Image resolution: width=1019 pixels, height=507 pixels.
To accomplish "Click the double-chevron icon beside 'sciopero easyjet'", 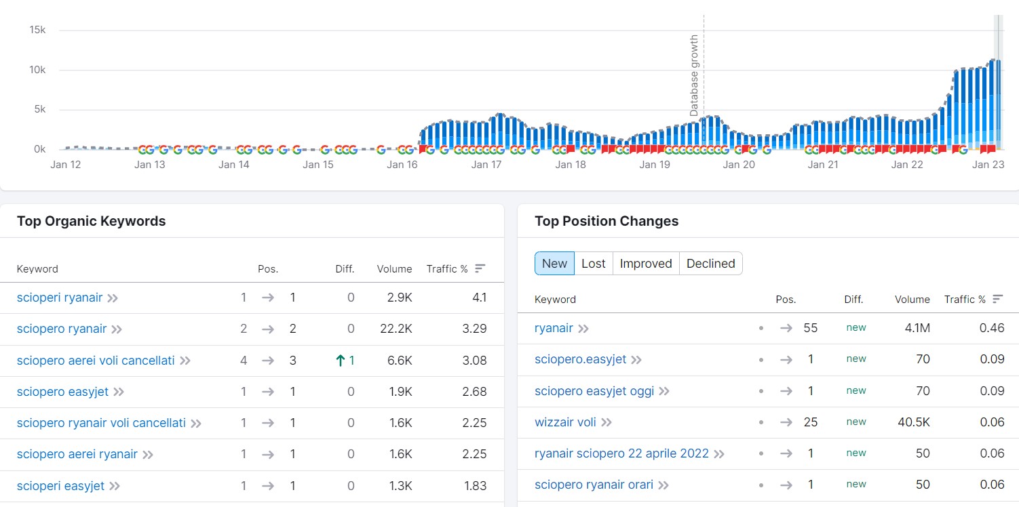I will 119,392.
